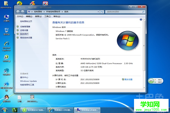Open recent pages dropdown beside Forward
The image size is (170, 113).
click(x=26, y=12)
